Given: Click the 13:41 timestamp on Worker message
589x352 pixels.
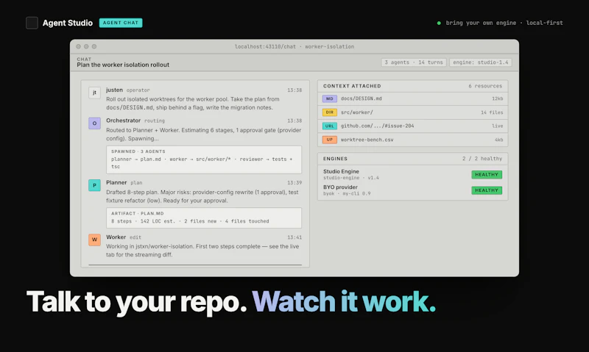Looking at the screenshot, I should [294, 237].
